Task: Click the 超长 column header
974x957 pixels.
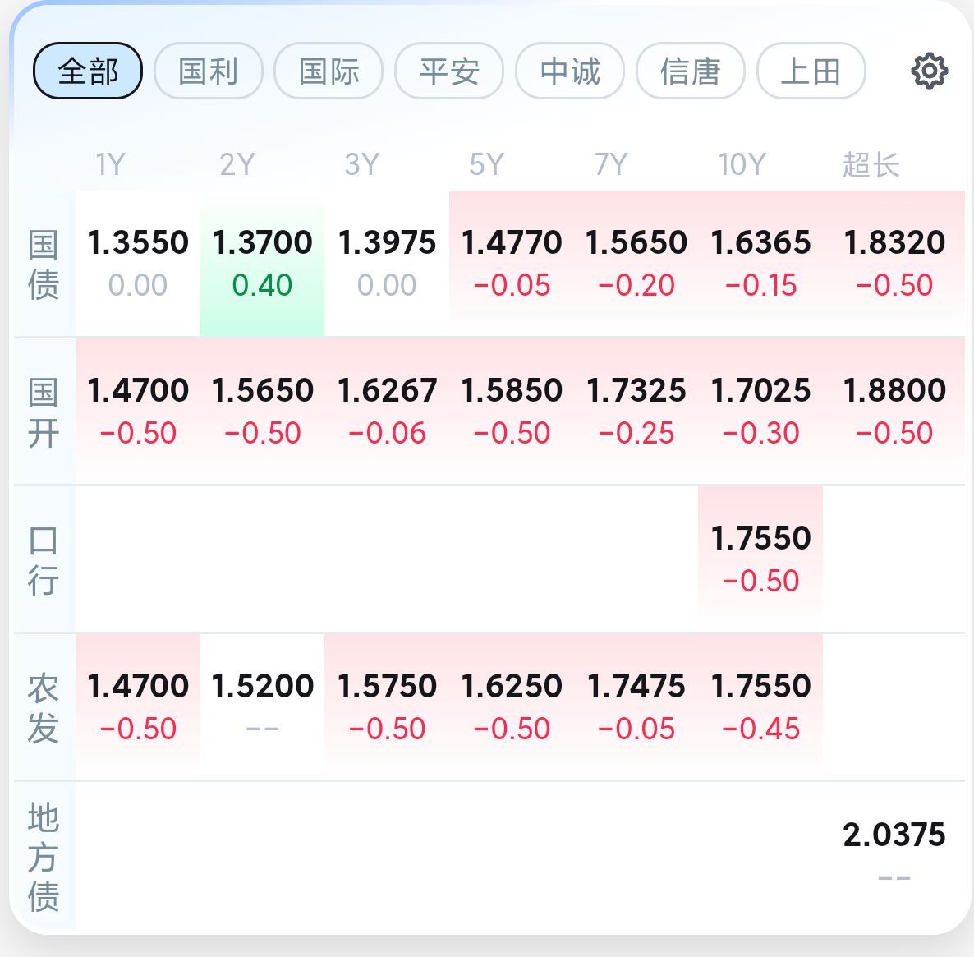Action: pos(871,164)
